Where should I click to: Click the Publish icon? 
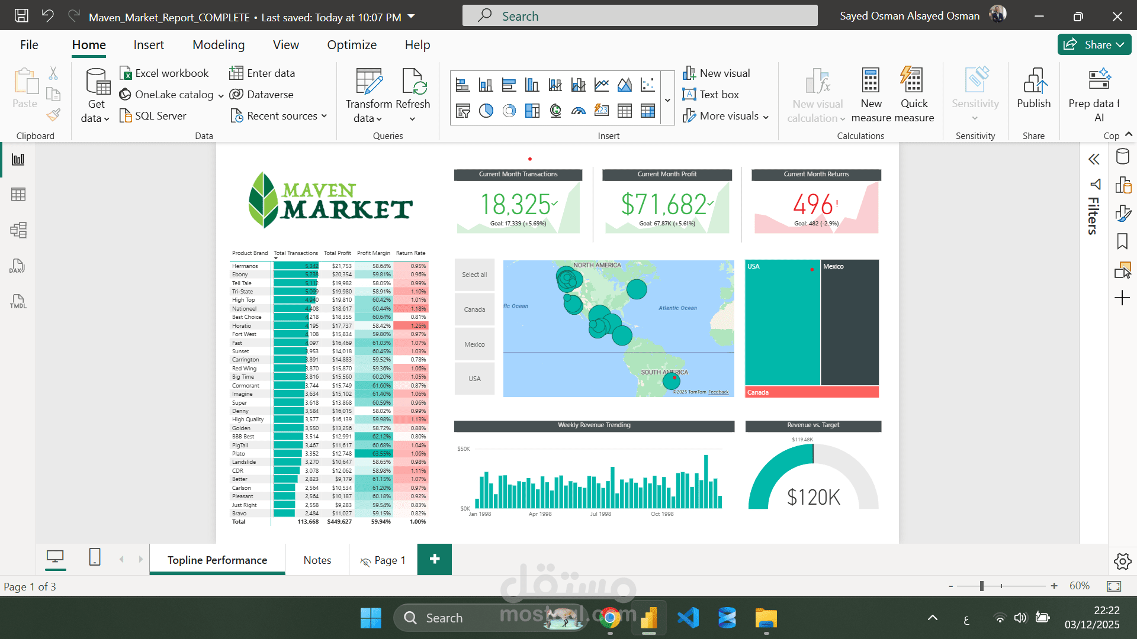click(x=1033, y=88)
